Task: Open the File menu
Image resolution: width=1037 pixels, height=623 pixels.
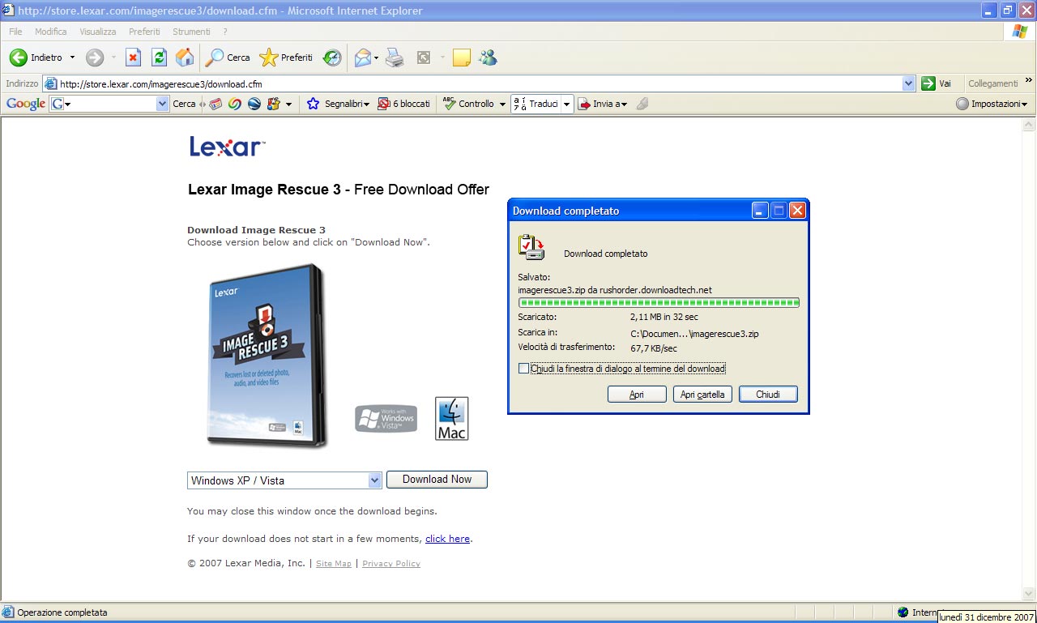Action: coord(15,32)
